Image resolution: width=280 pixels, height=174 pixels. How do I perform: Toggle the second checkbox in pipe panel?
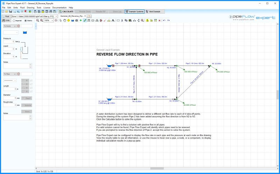[31, 84]
